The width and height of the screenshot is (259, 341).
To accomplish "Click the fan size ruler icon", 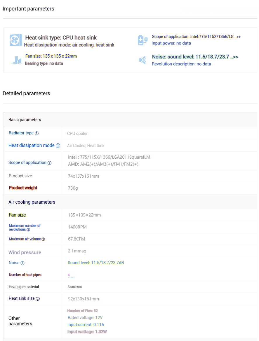I will (16, 60).
